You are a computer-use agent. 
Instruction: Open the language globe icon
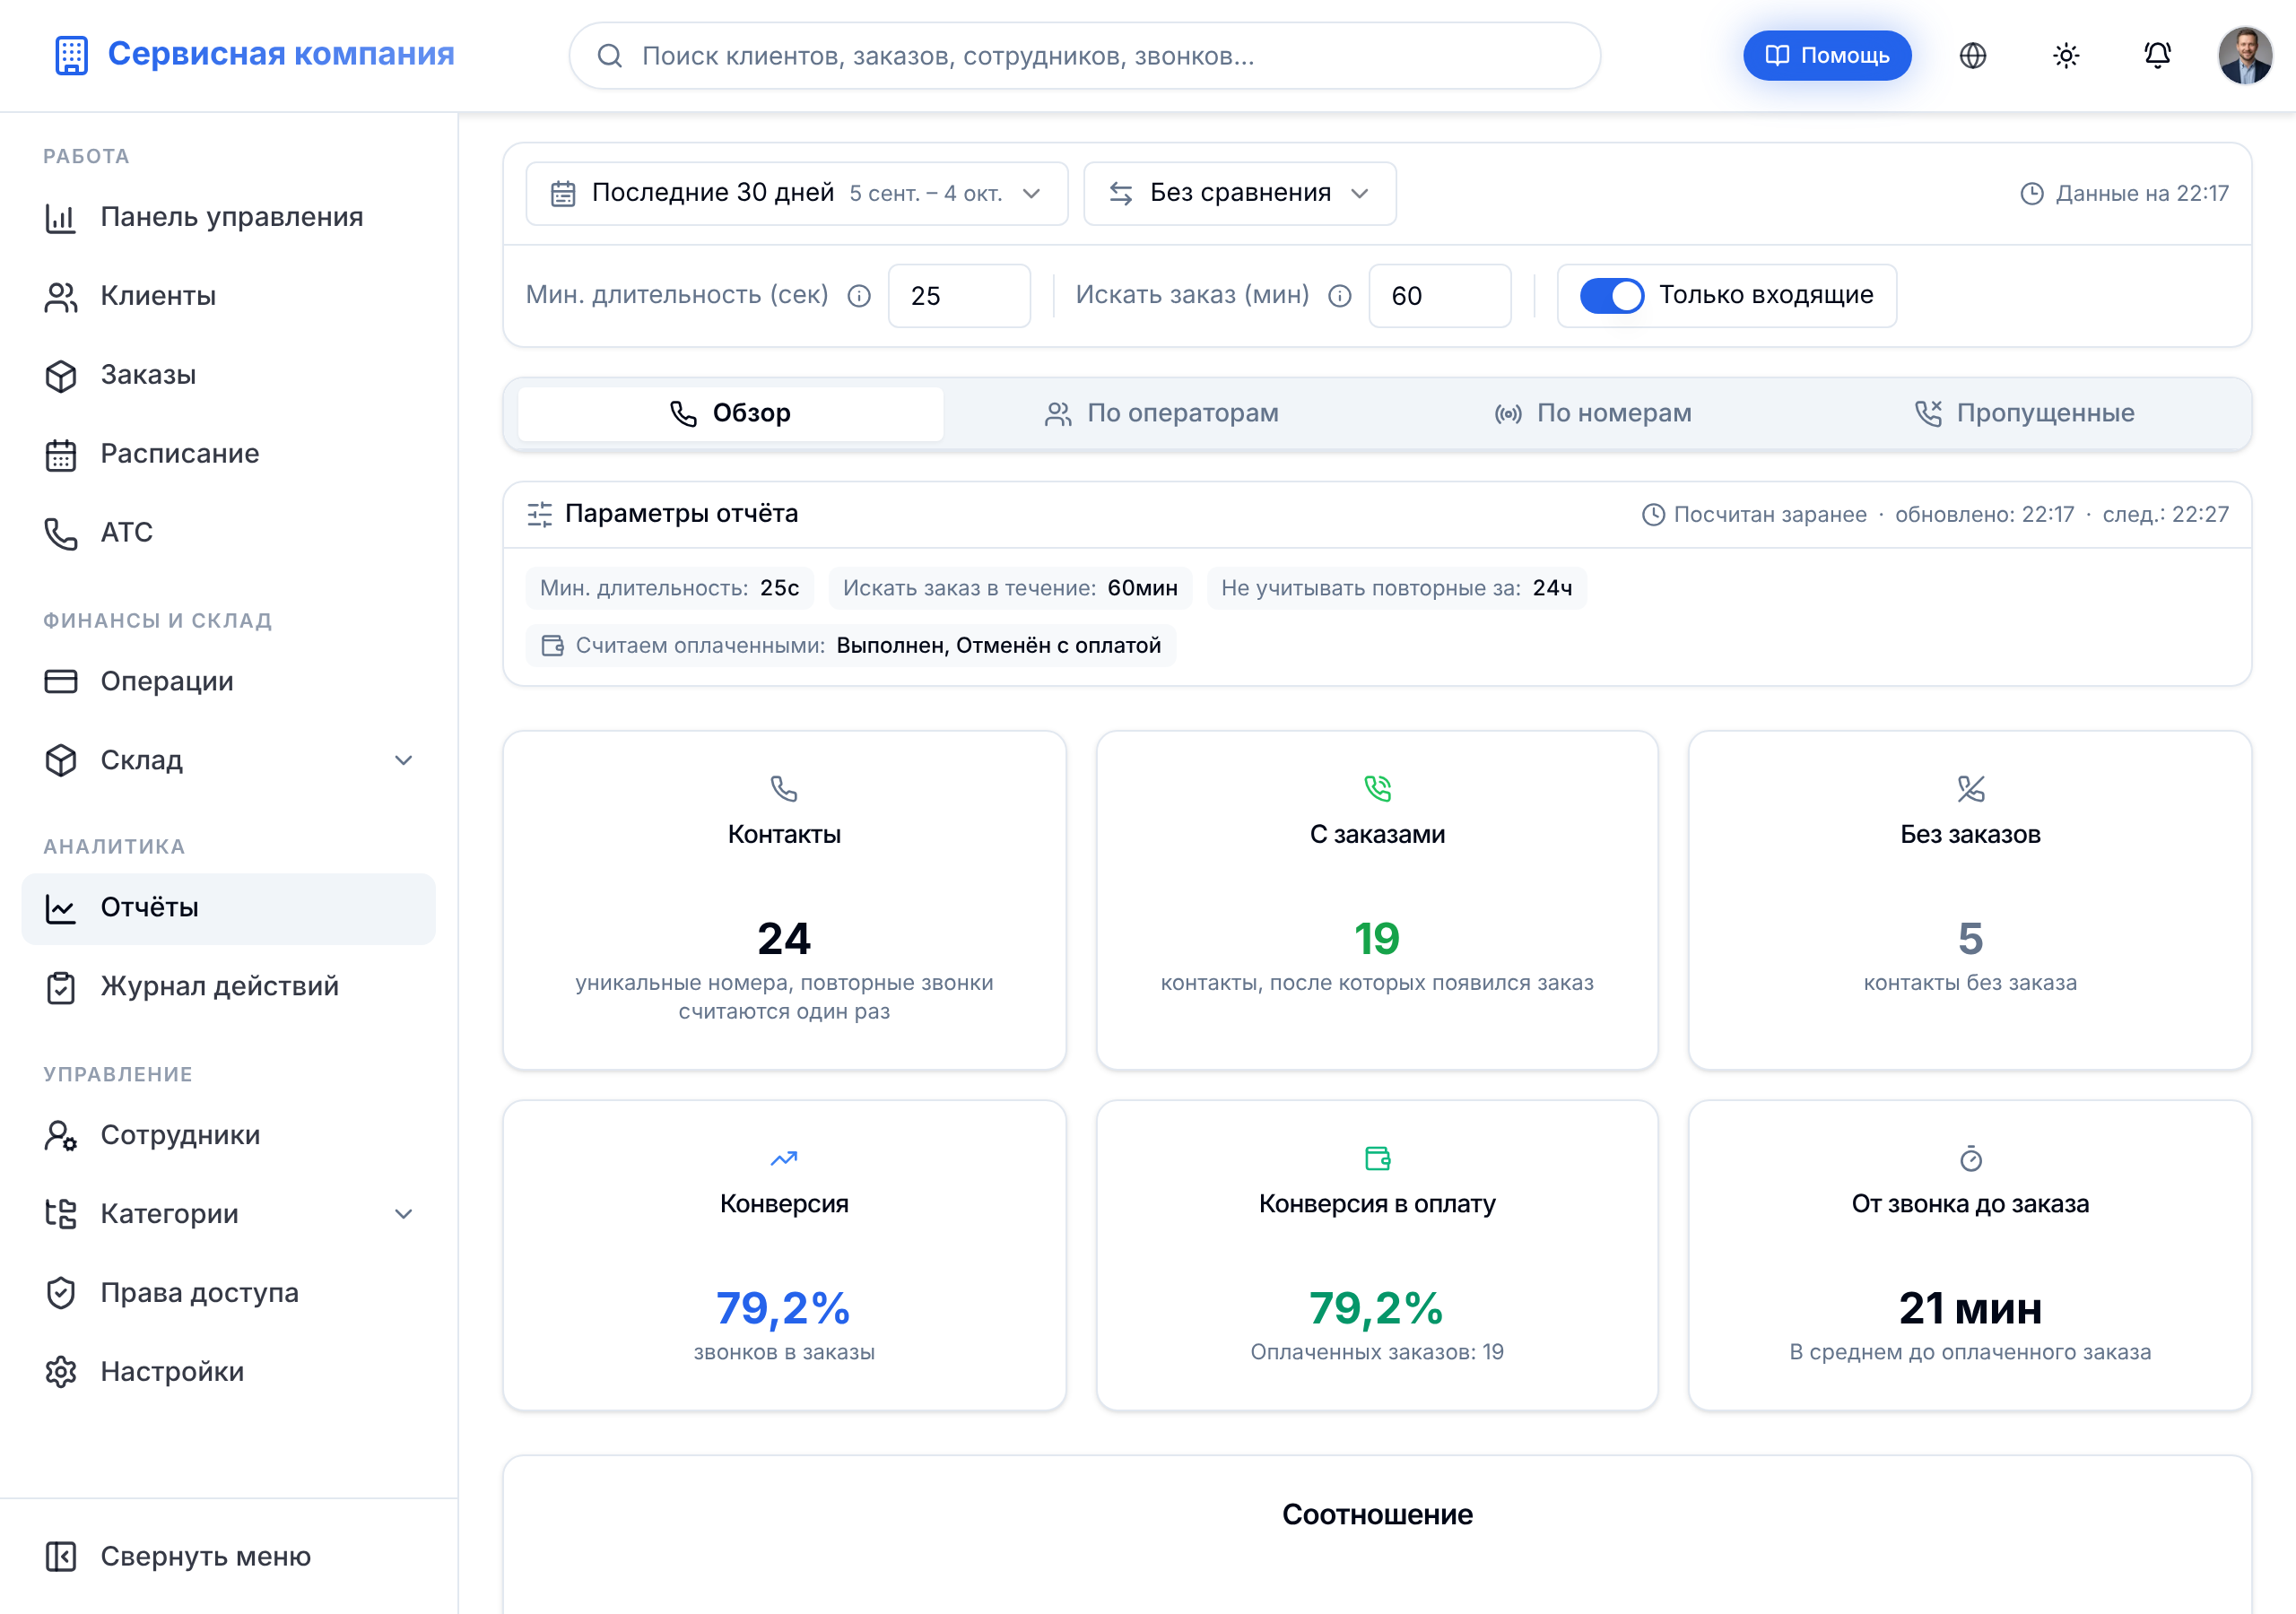(1972, 56)
